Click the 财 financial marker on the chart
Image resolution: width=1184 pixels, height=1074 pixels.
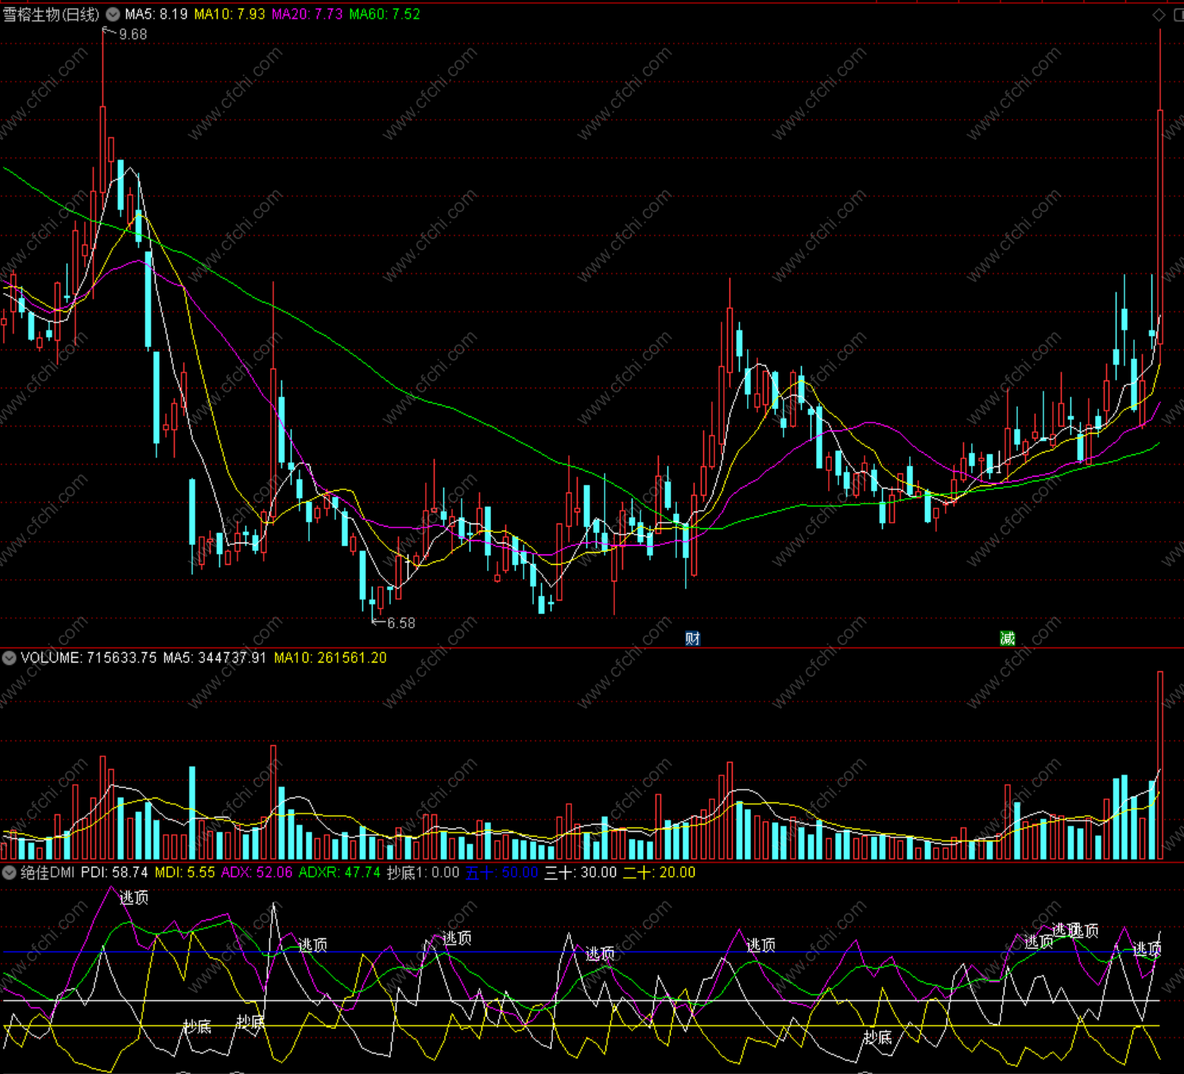[x=693, y=639]
